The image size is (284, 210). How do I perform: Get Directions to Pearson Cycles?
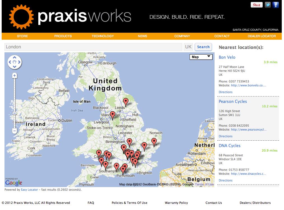225,136
